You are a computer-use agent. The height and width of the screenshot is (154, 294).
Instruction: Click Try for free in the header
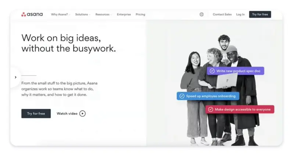point(260,14)
